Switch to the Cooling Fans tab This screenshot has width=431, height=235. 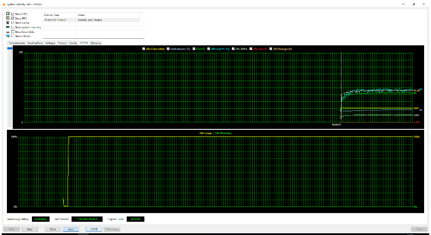(x=35, y=43)
